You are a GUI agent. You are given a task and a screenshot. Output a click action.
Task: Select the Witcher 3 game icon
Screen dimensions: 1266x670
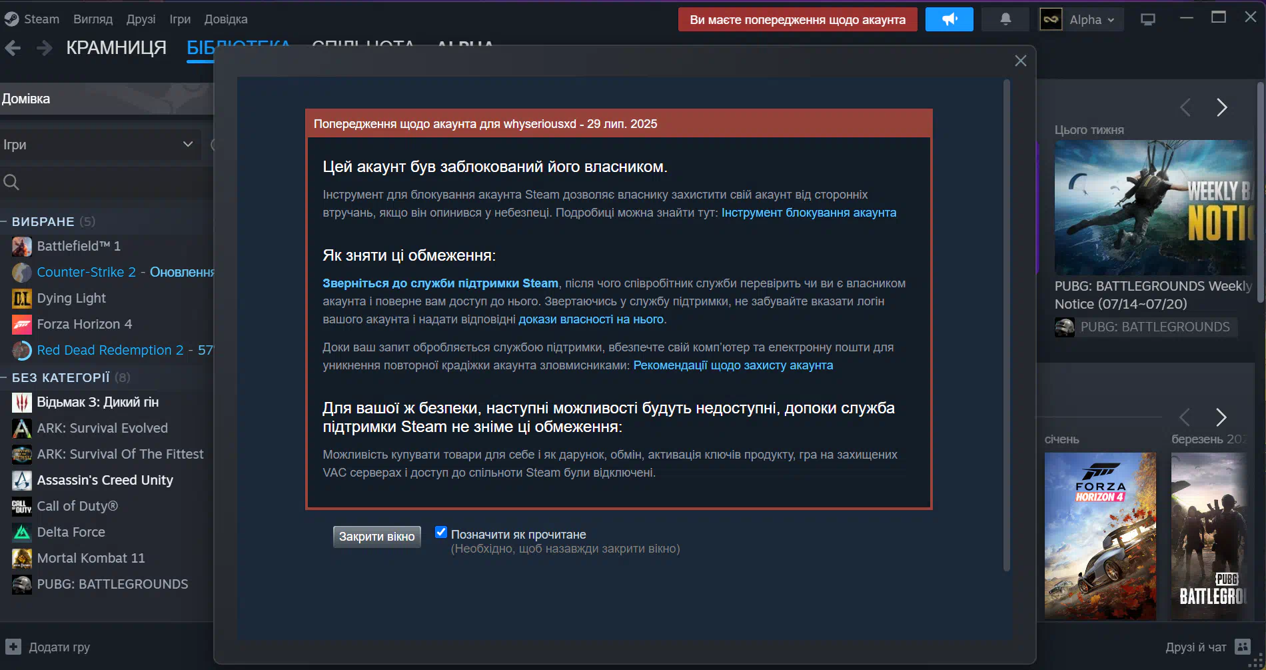pyautogui.click(x=22, y=403)
